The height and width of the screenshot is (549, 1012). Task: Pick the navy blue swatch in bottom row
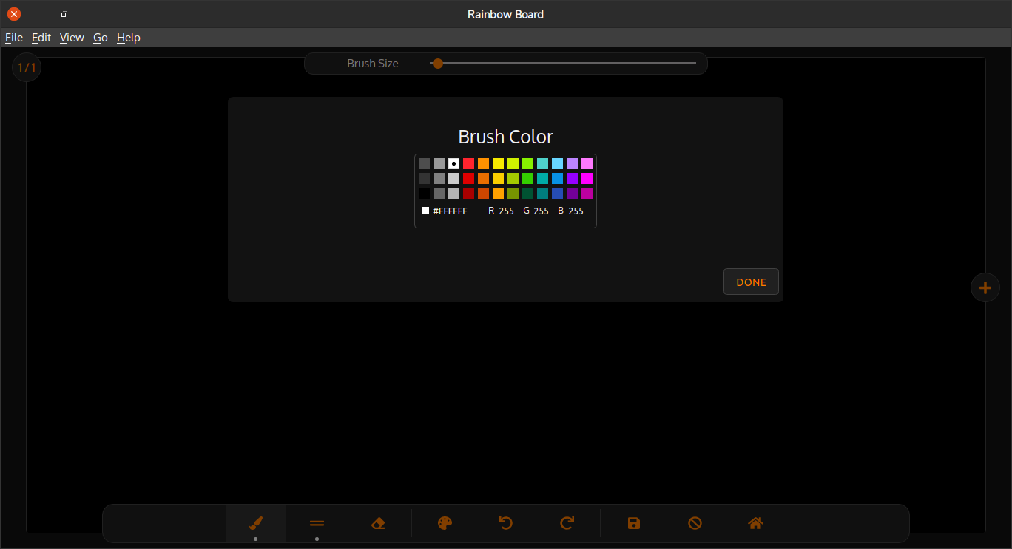pos(557,194)
